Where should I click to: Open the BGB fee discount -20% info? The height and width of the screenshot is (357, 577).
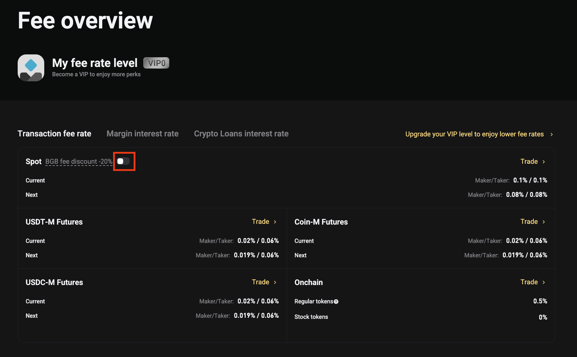pyautogui.click(x=79, y=162)
